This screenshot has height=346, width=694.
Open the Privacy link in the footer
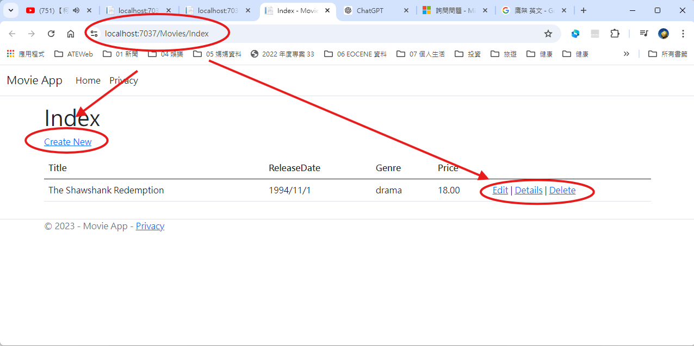pyautogui.click(x=150, y=226)
